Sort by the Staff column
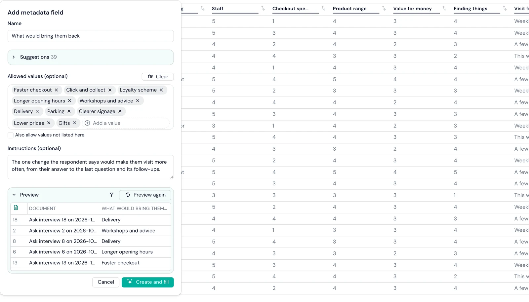Screen dimensions: 529x302 pos(263,8)
